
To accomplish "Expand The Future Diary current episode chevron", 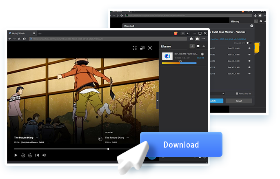I will coord(37,137).
